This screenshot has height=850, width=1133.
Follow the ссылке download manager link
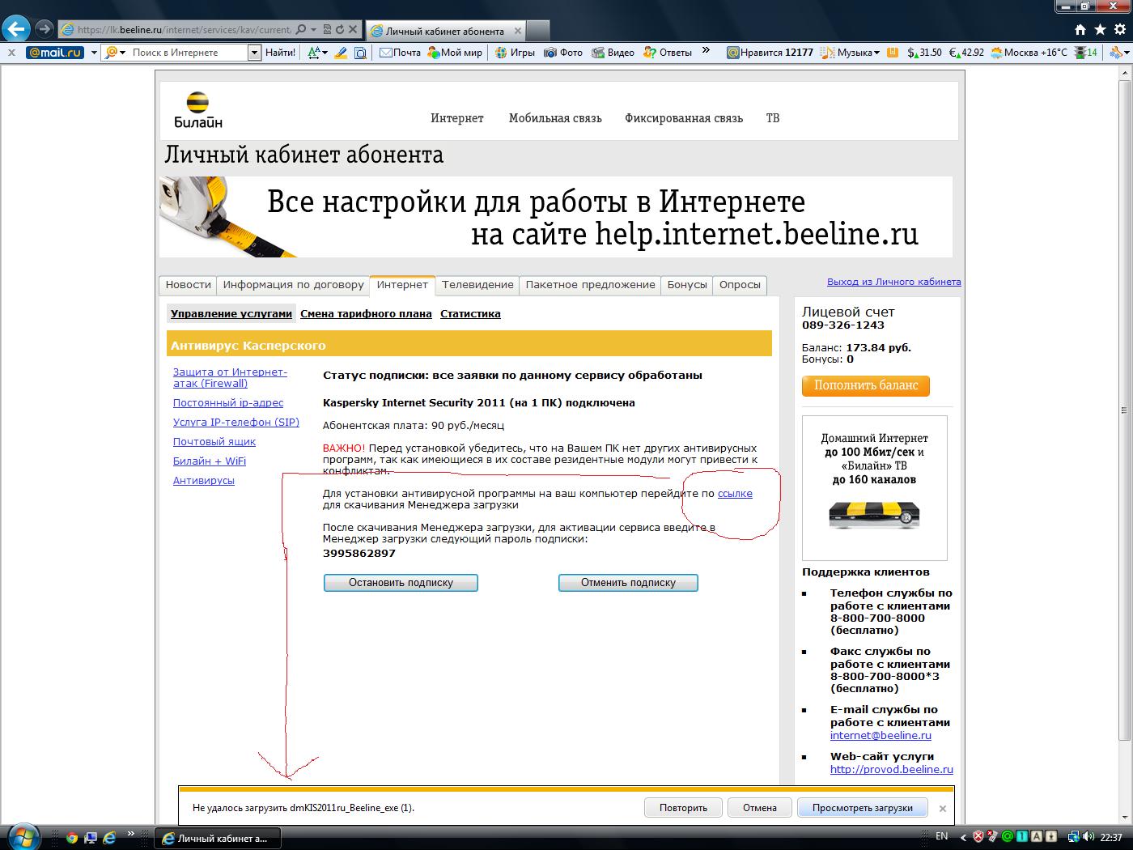(x=735, y=494)
